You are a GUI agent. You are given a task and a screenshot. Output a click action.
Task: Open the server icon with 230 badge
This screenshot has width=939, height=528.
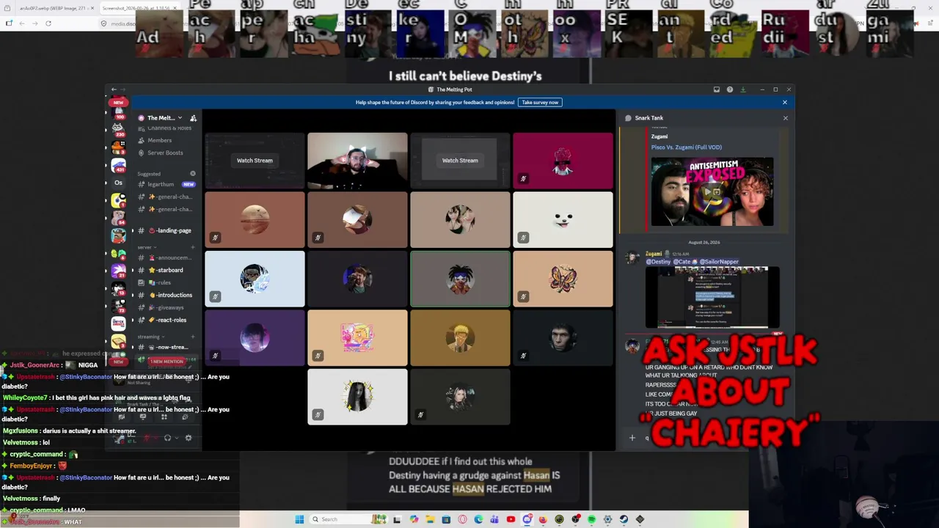coord(118,130)
